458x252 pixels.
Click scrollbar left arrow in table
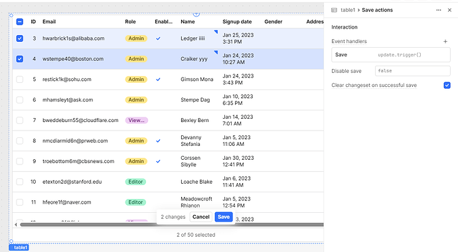coord(16,225)
